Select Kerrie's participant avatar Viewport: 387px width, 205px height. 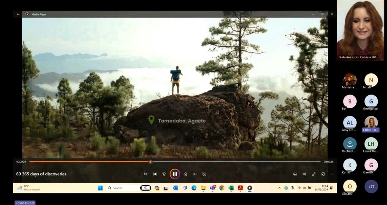coord(350,165)
